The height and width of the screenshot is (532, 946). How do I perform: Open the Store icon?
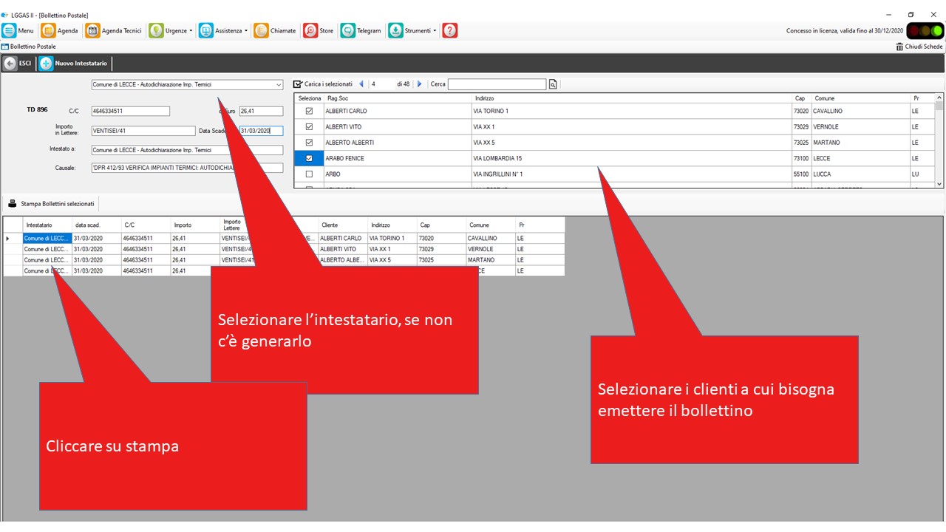[x=310, y=30]
